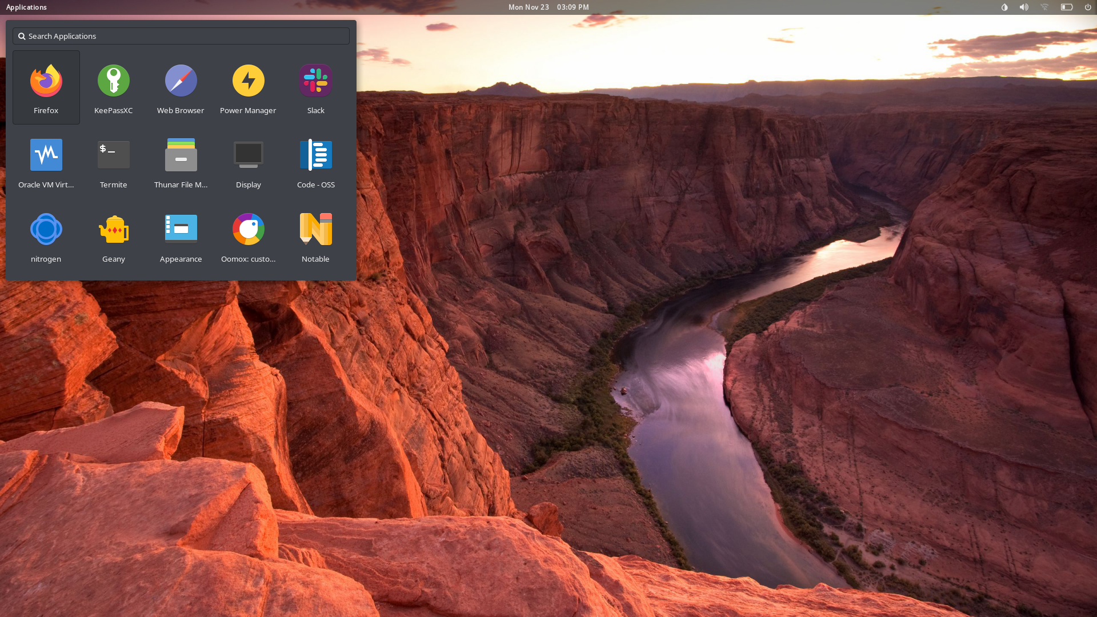Open the Slack application
Viewport: 1097px width, 617px height.
point(315,87)
